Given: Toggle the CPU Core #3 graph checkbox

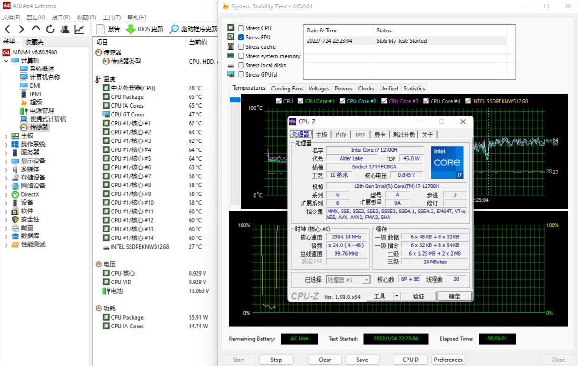Looking at the screenshot, I should tap(384, 101).
